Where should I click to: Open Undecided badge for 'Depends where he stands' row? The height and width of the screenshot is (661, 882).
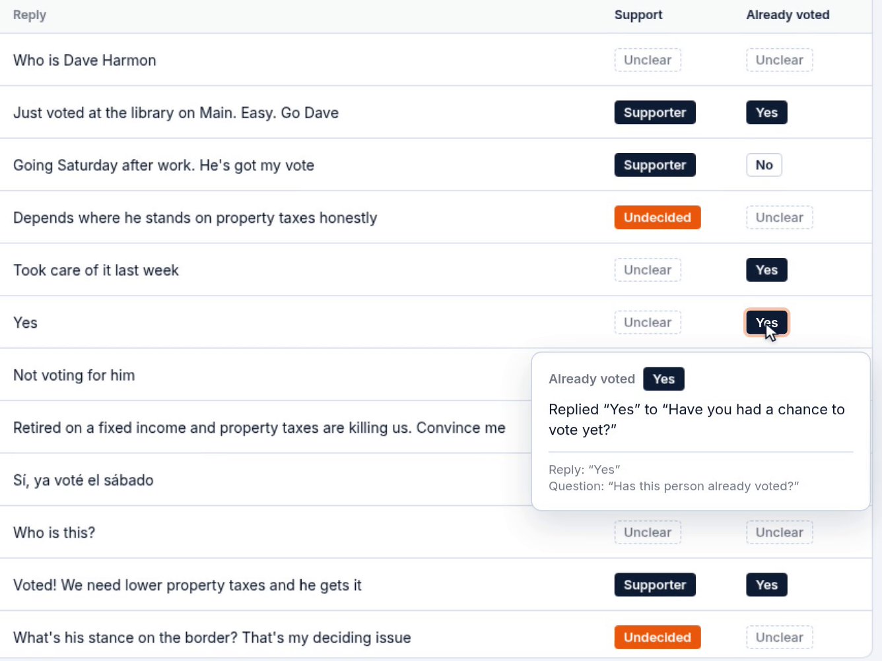[657, 218]
